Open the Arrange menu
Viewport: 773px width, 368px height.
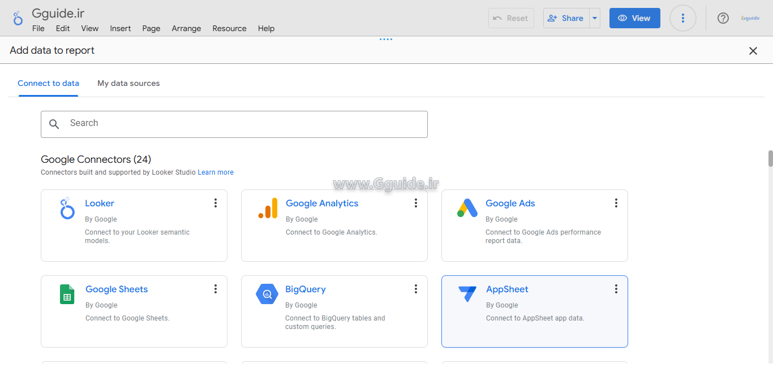point(186,28)
